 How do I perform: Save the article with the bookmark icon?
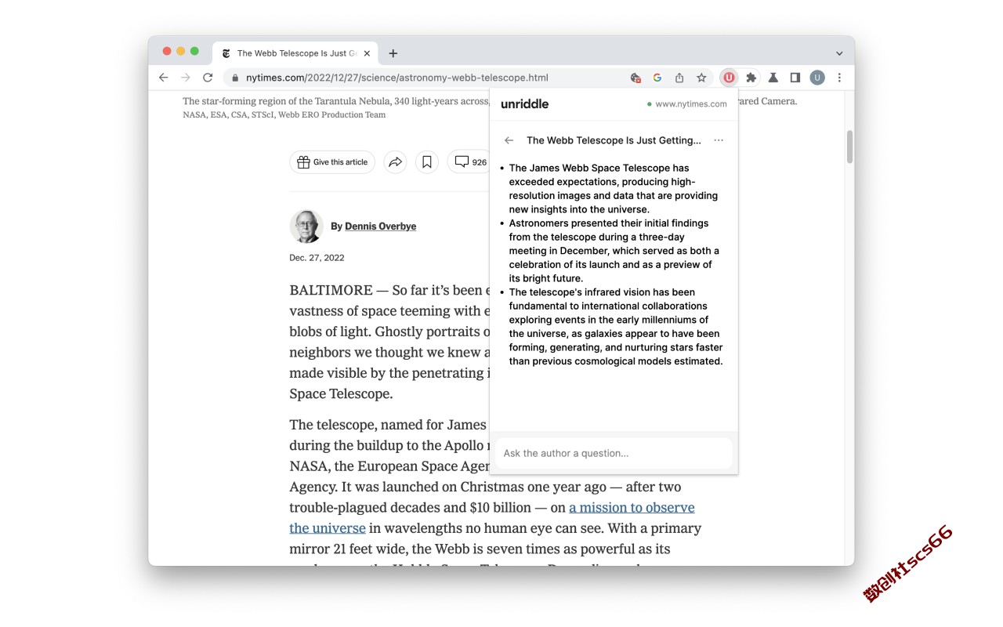[x=427, y=162]
